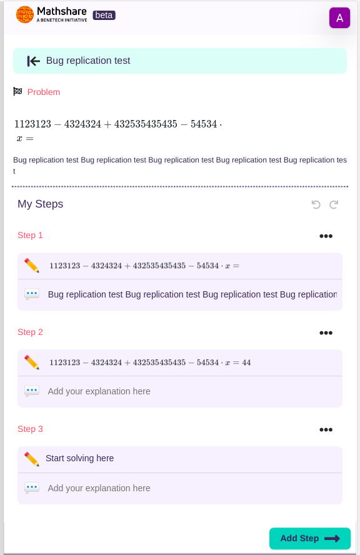360x555 pixels.
Task: Click the pencil icon in Step 1
Action: (x=33, y=265)
